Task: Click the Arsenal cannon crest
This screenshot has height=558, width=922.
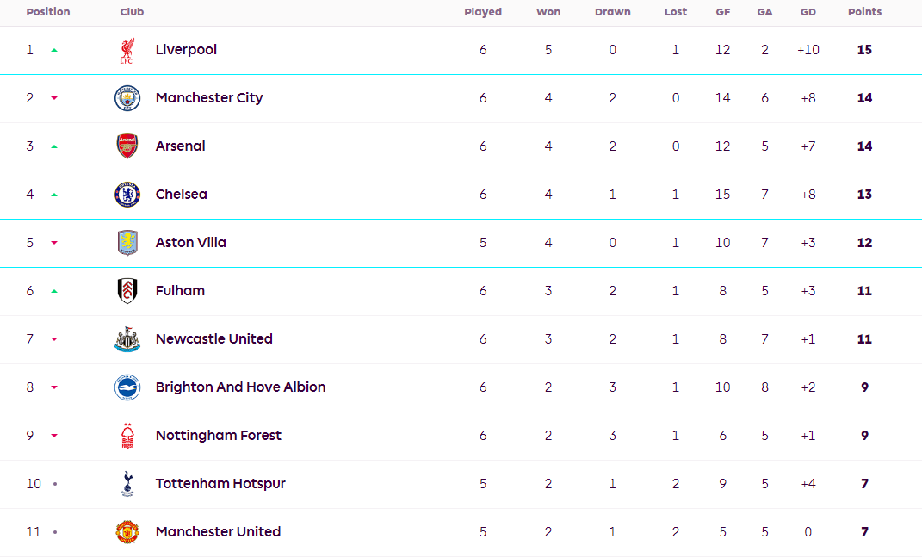Action: coord(127,146)
